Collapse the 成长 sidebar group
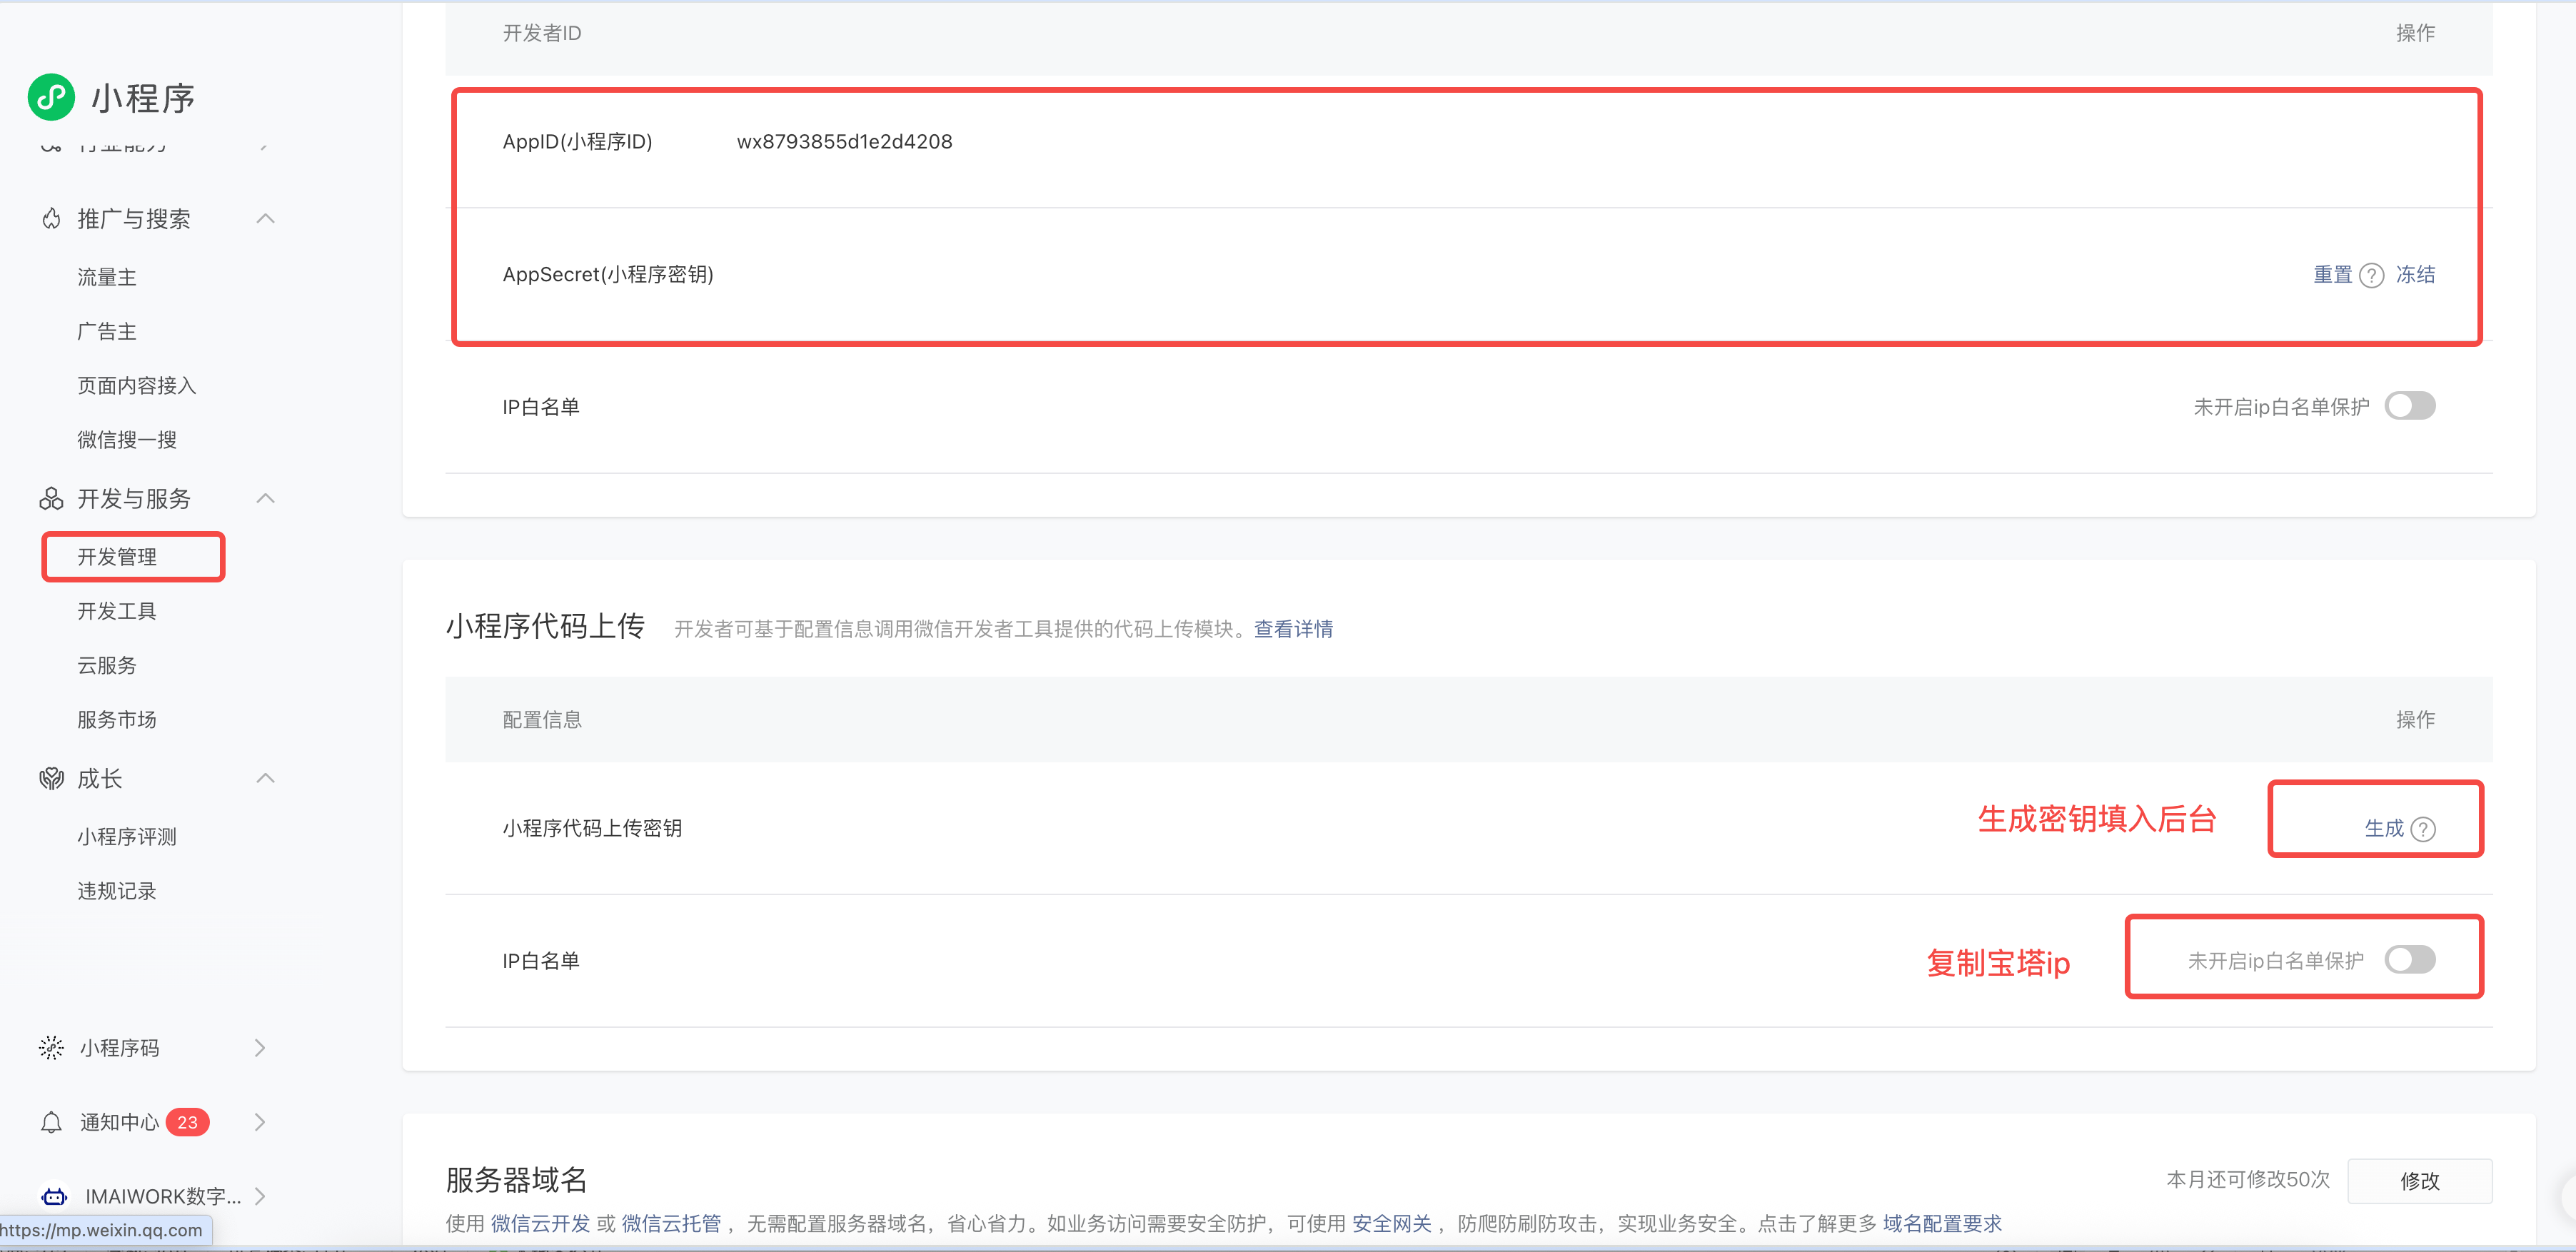The image size is (2576, 1252). (x=265, y=778)
